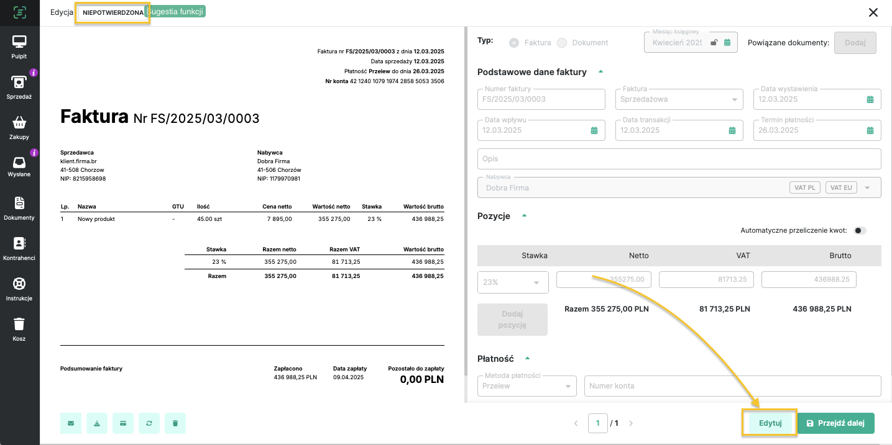This screenshot has width=892, height=445.
Task: Click the envelope email icon below the invoice
Action: tap(71, 423)
